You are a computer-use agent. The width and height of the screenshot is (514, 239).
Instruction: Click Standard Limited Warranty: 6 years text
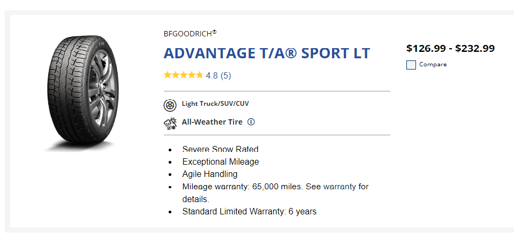[249, 212]
